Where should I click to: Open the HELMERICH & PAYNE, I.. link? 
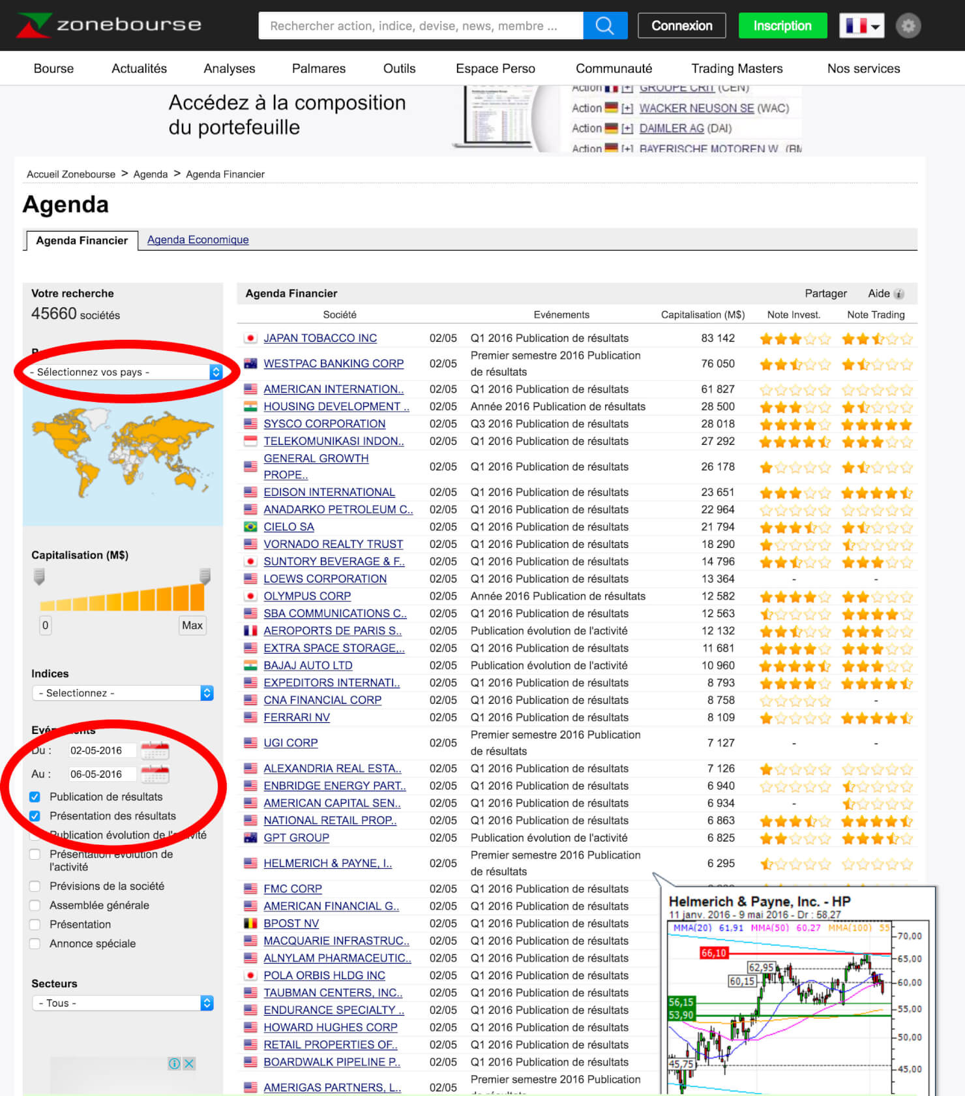327,863
